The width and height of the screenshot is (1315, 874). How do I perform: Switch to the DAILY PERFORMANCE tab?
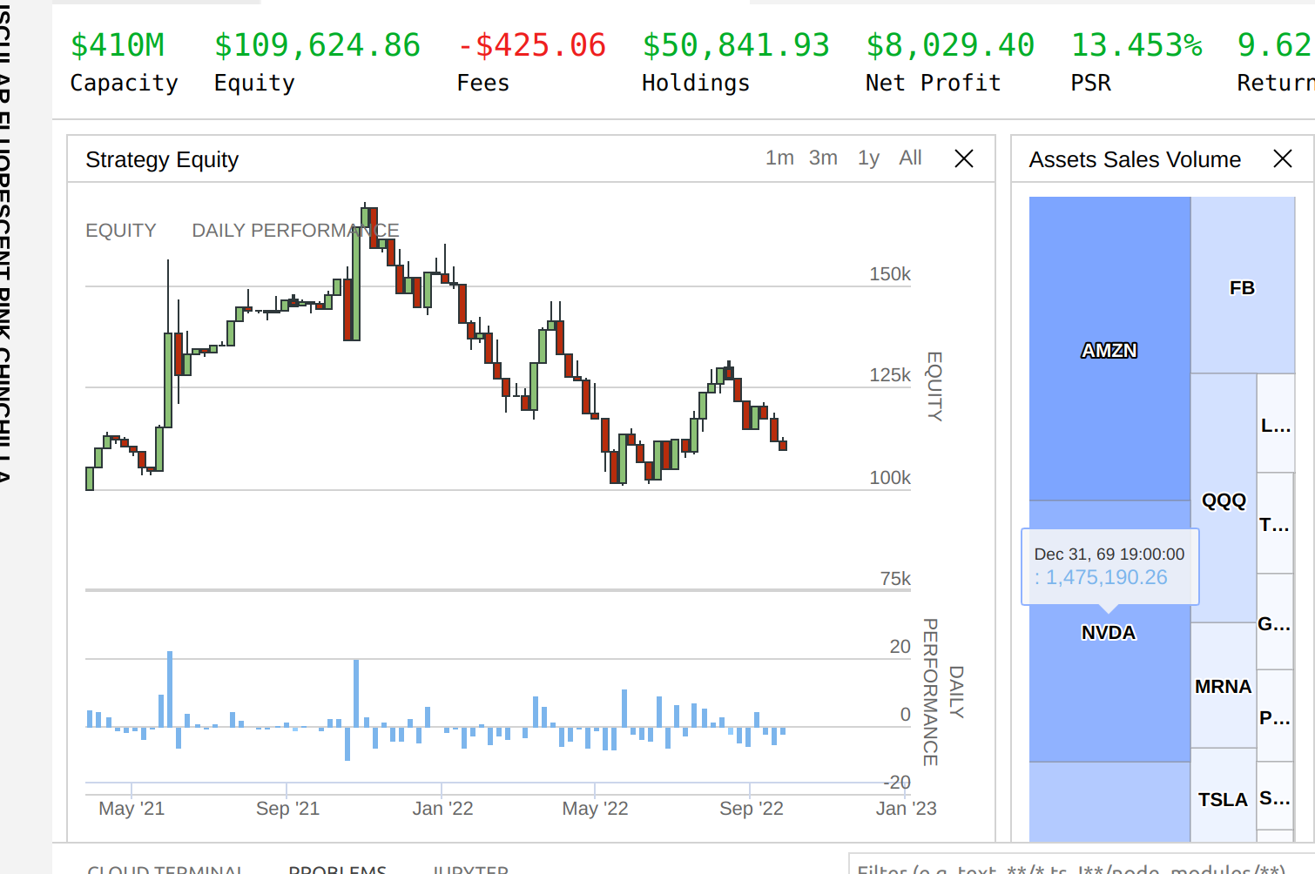coord(295,230)
